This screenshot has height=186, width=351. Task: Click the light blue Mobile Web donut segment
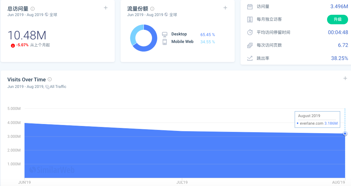click(134, 33)
